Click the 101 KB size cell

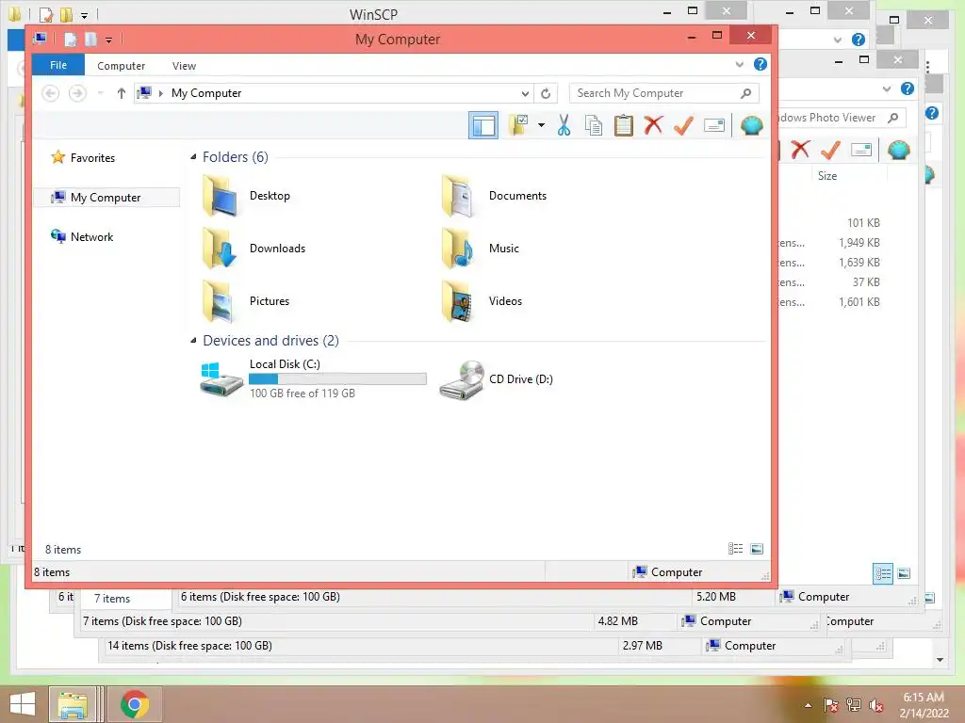[x=863, y=223]
